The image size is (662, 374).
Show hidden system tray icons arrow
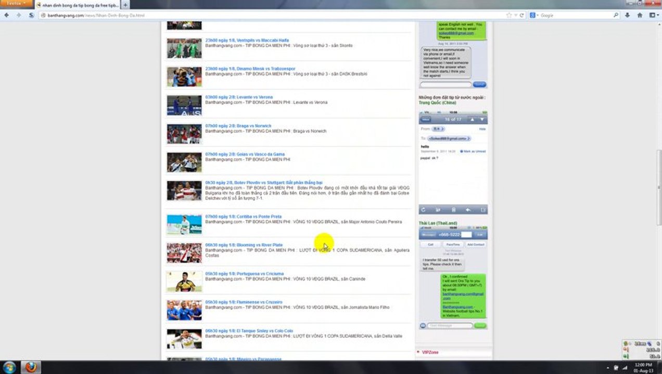coord(607,368)
